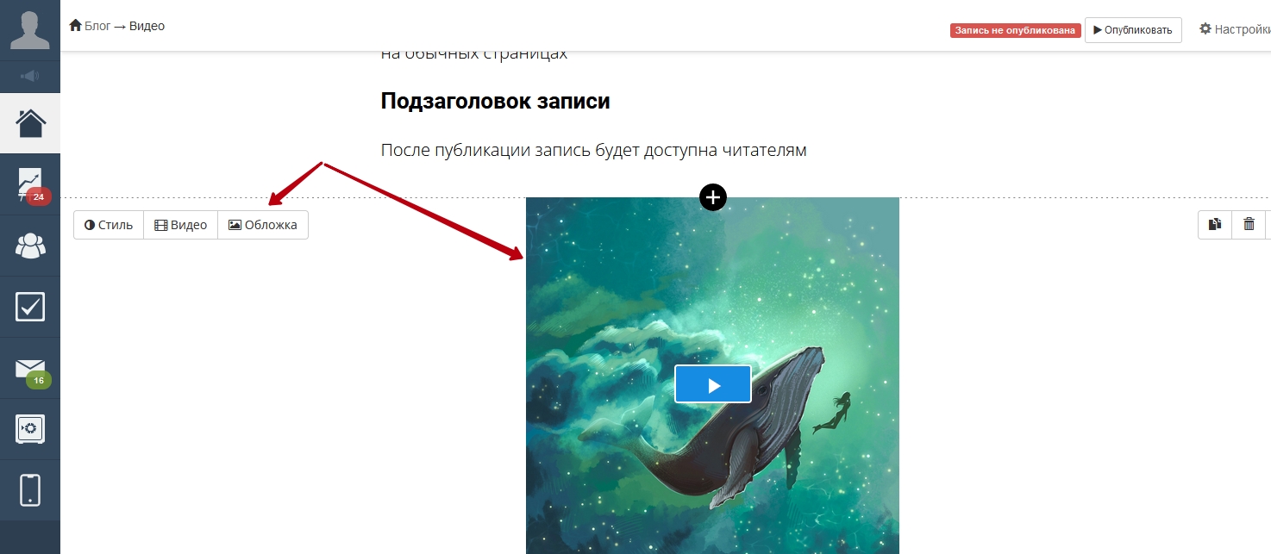Click the Опубликовать button
This screenshot has height=554, width=1271.
point(1133,30)
